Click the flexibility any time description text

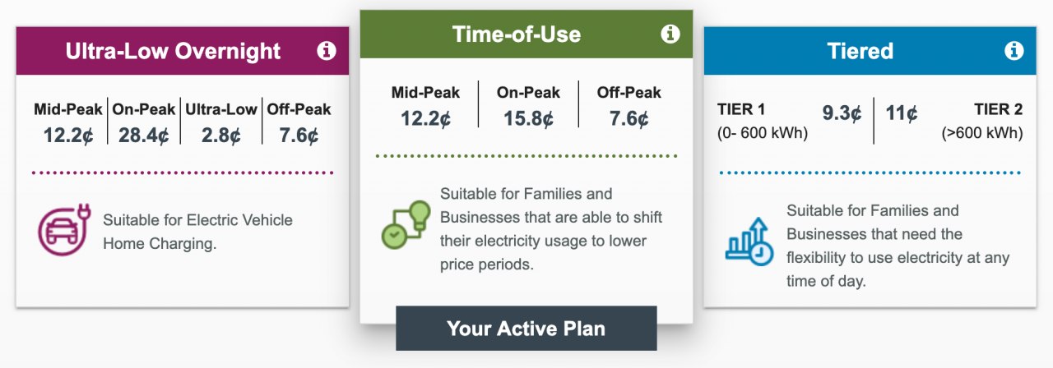(x=897, y=246)
